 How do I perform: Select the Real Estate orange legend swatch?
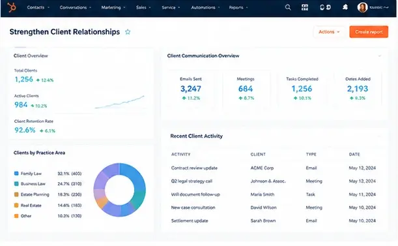click(x=16, y=205)
